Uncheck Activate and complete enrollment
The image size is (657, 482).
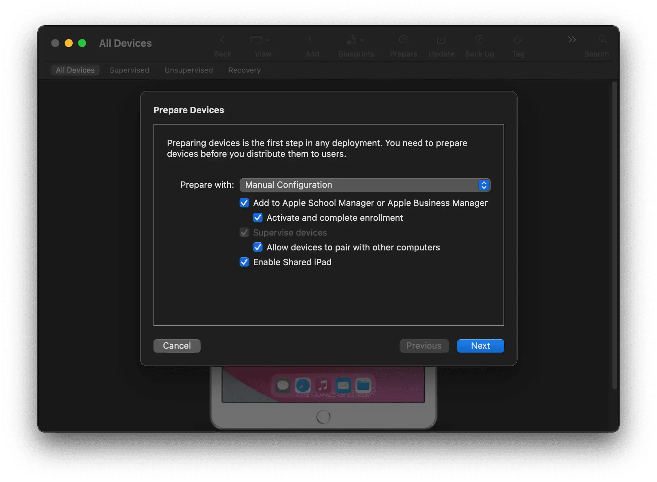click(258, 217)
